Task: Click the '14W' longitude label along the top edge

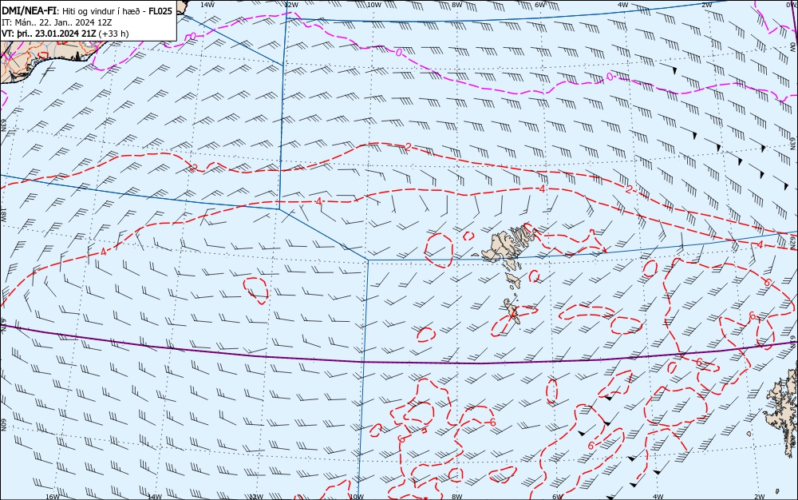Action: pyautogui.click(x=207, y=4)
